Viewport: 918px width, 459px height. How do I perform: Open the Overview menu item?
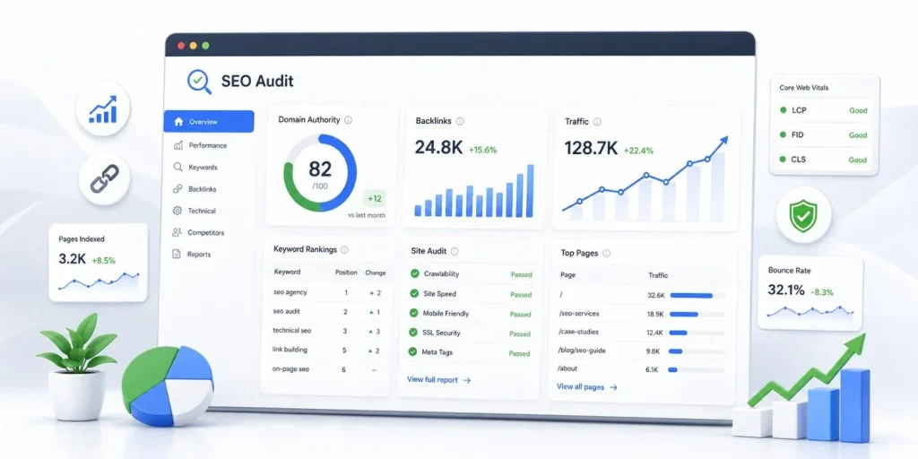[209, 122]
